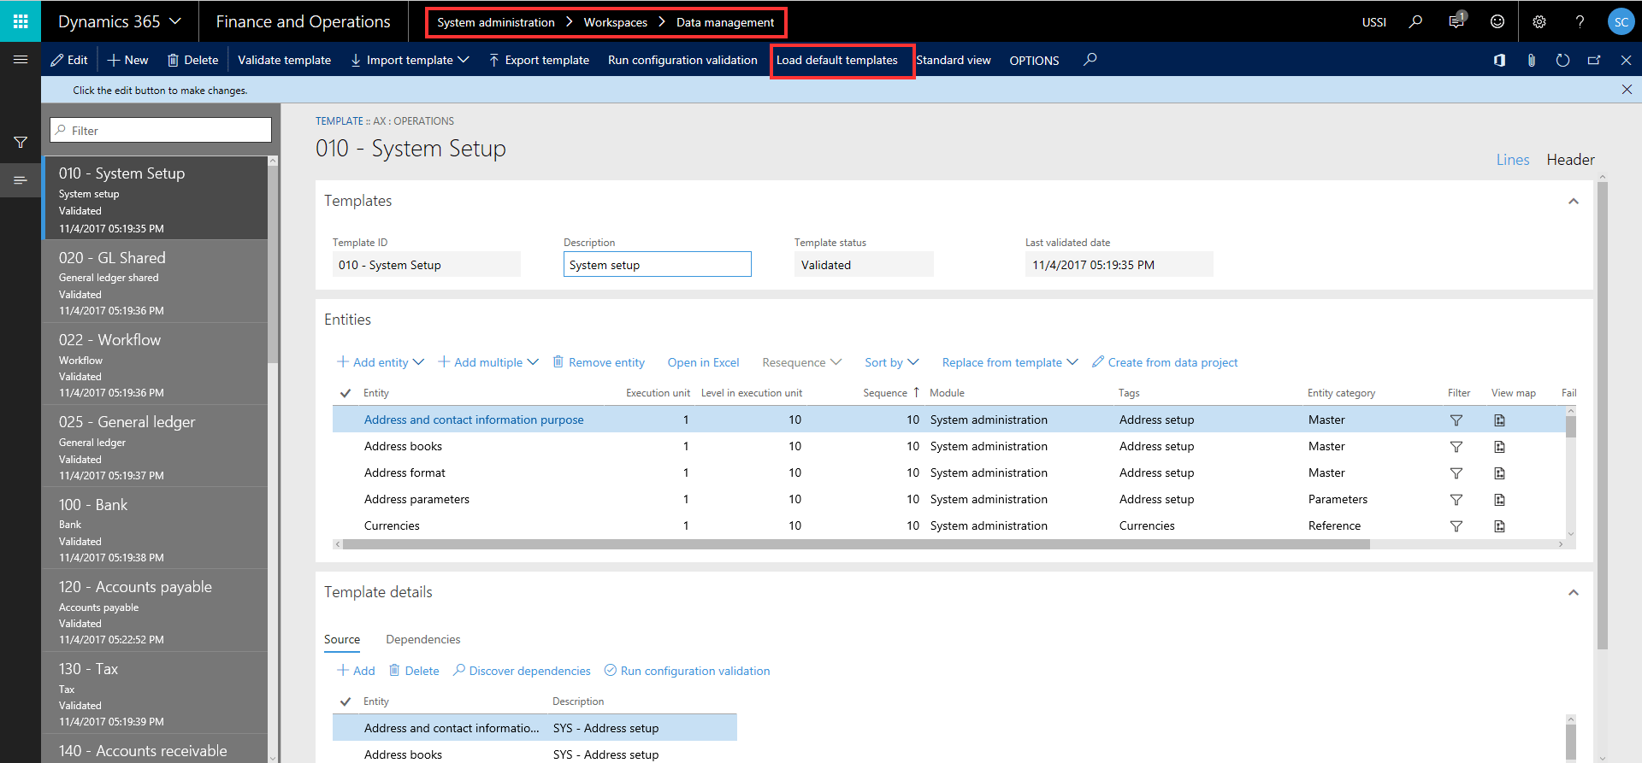Click Load default templates button

tap(837, 60)
